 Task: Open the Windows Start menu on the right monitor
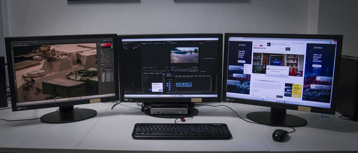pos(263,100)
